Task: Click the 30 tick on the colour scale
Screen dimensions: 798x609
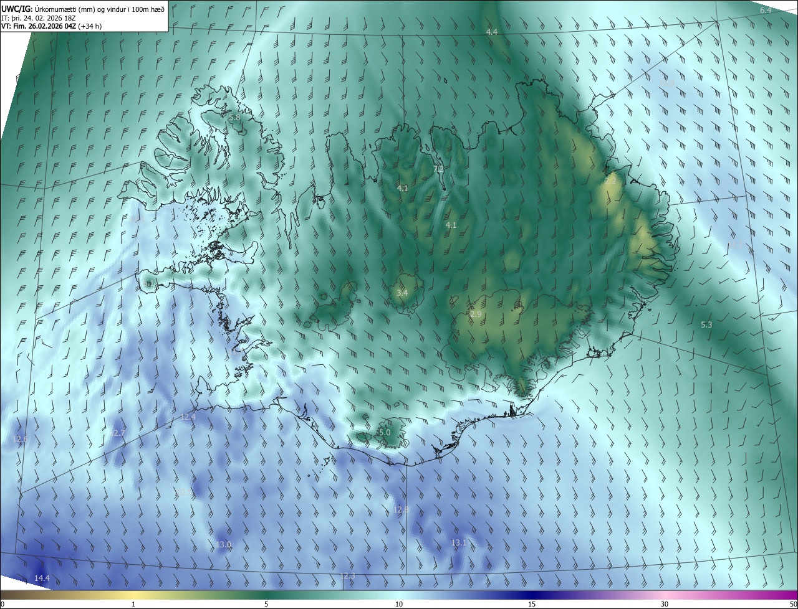Action: (x=665, y=605)
